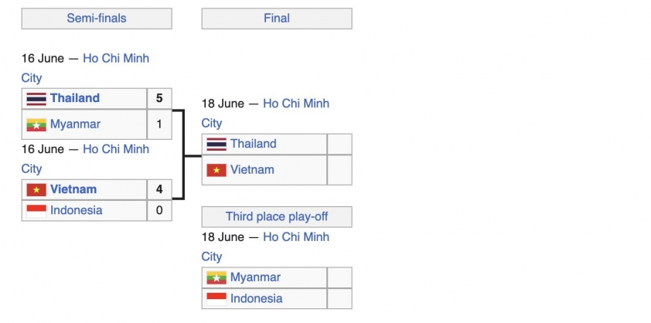Click Vietnam flag icon in the Final

point(216,170)
